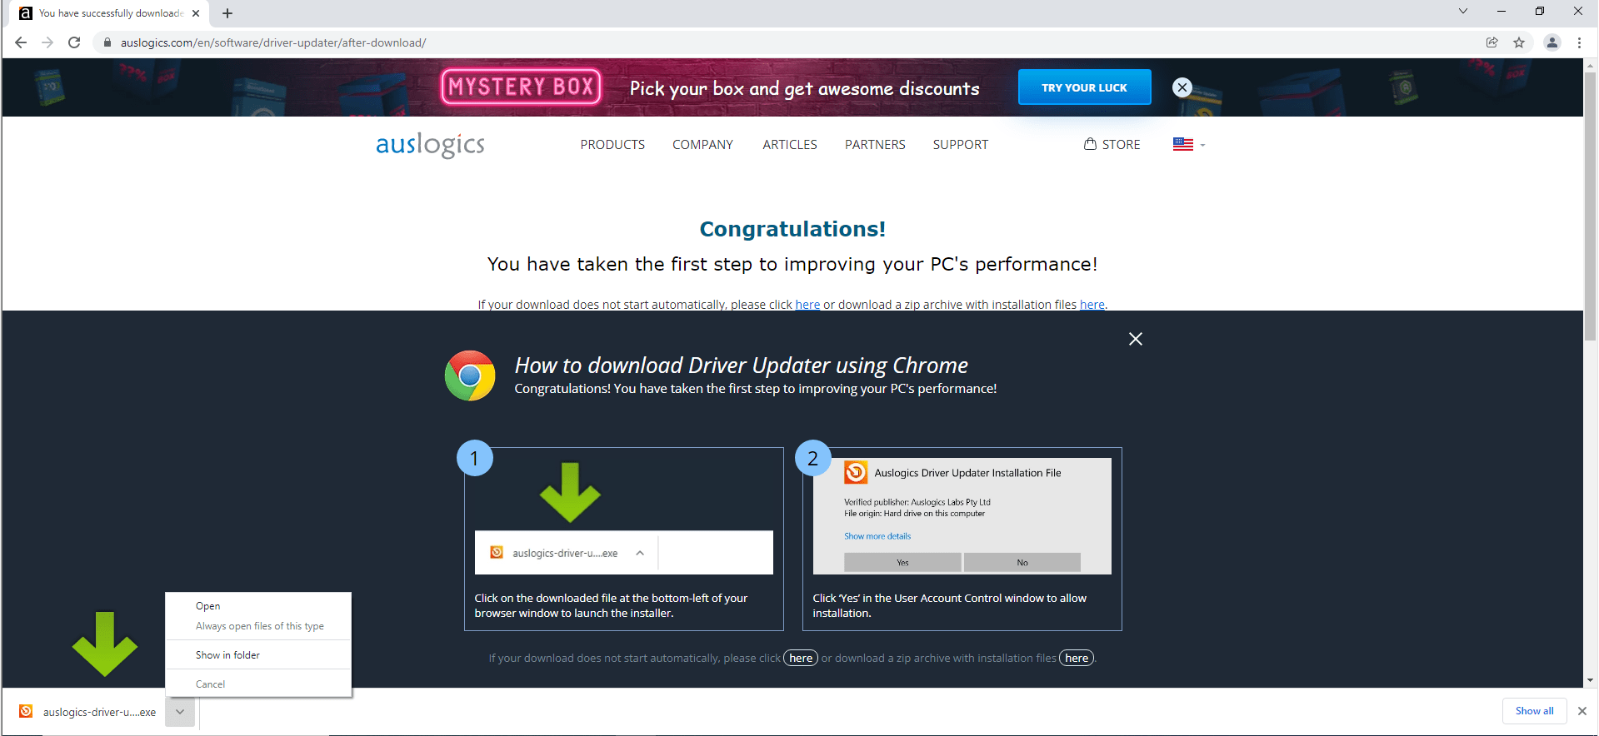Click the step 1 download bar illustration

pos(623,553)
